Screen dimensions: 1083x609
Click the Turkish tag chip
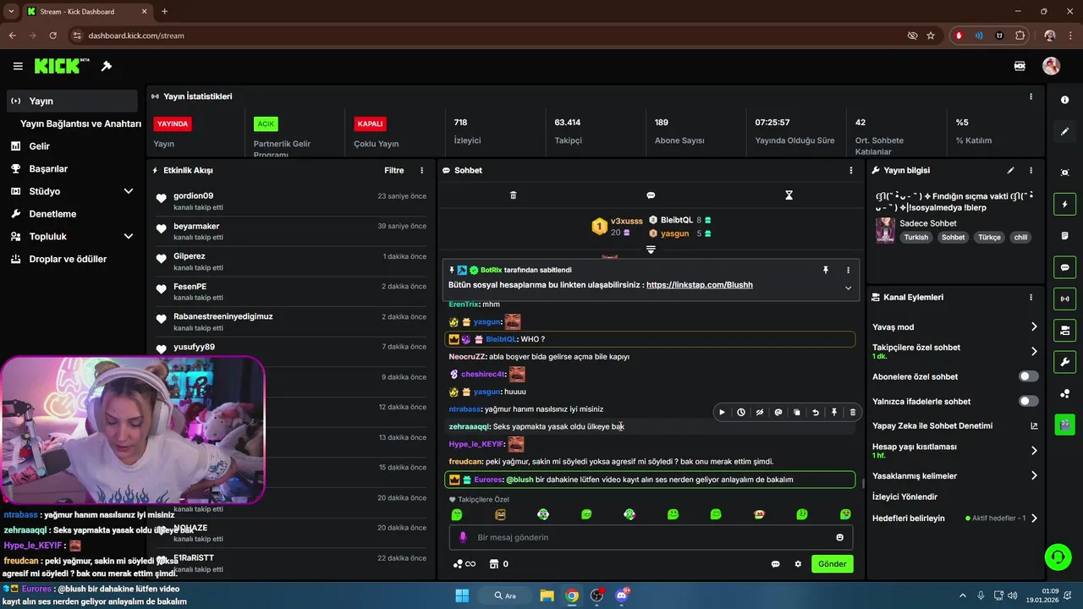[915, 238]
